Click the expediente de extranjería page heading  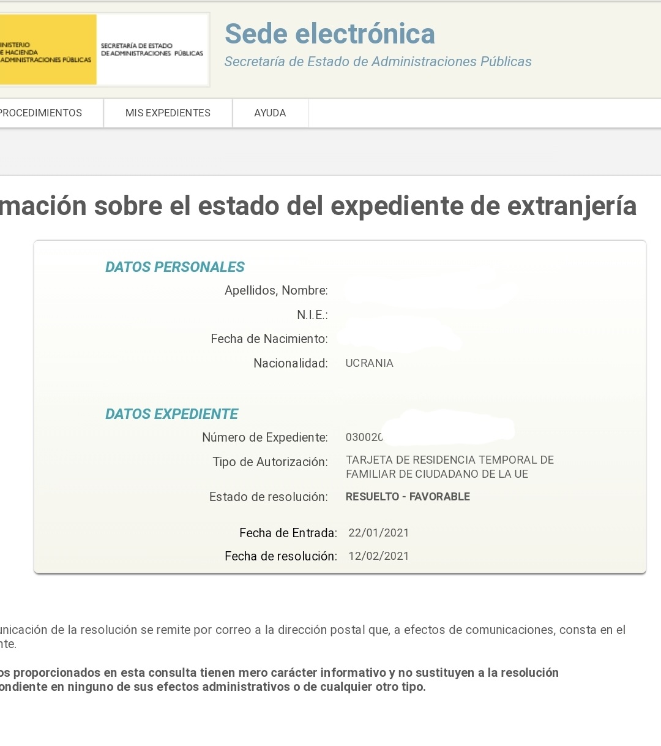click(x=318, y=206)
